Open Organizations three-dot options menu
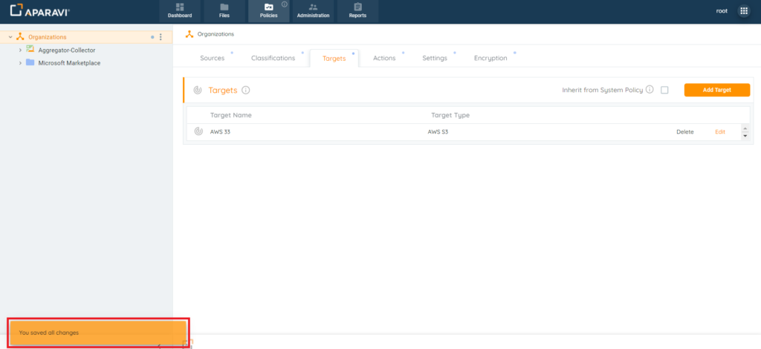This screenshot has width=761, height=349. pyautogui.click(x=161, y=37)
